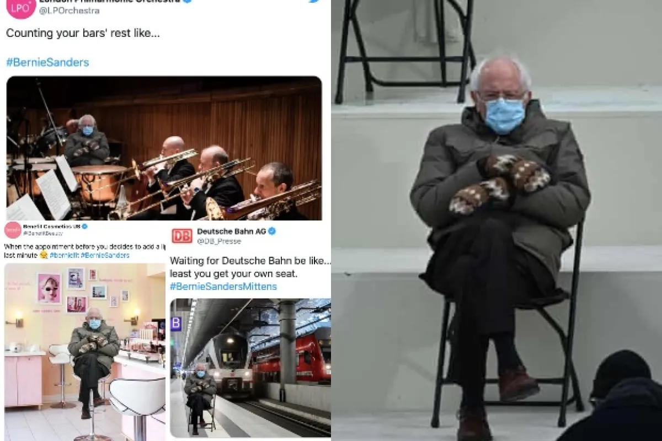Click the red DB logo avatar
Image resolution: width=662 pixels, height=441 pixels.
click(181, 235)
